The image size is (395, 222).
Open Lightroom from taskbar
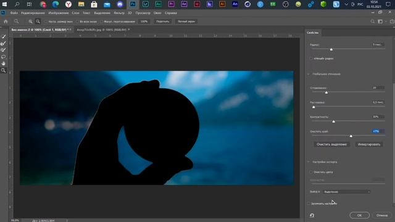click(146, 4)
